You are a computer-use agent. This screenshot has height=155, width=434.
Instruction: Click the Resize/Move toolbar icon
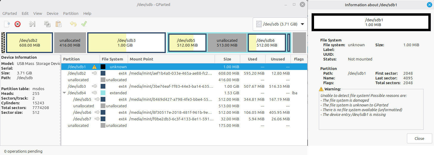click(32, 24)
